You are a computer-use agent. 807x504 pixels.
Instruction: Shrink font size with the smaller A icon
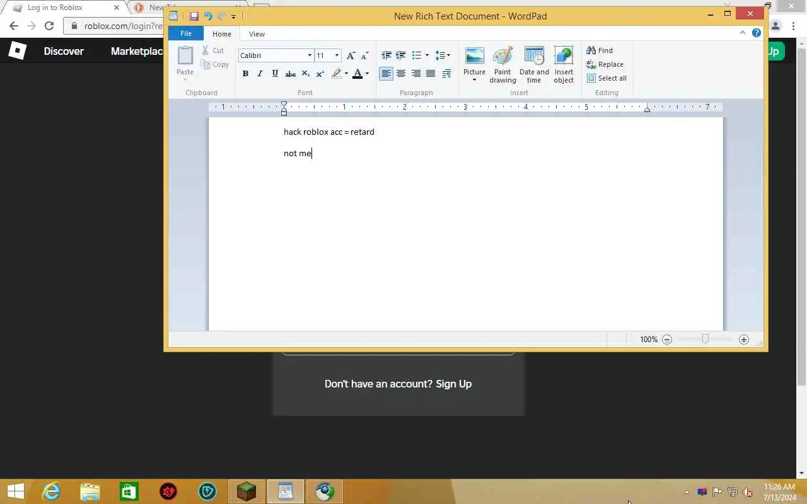click(x=364, y=55)
